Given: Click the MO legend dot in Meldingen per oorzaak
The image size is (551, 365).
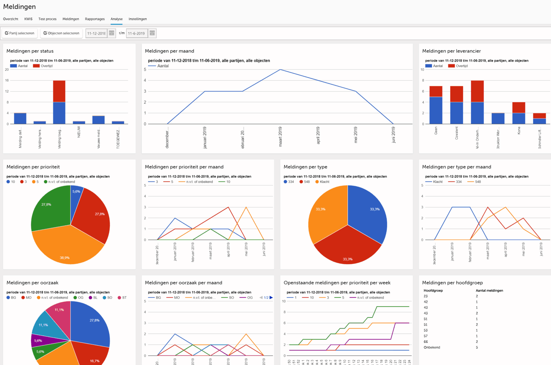Looking at the screenshot, I should (x=23, y=297).
